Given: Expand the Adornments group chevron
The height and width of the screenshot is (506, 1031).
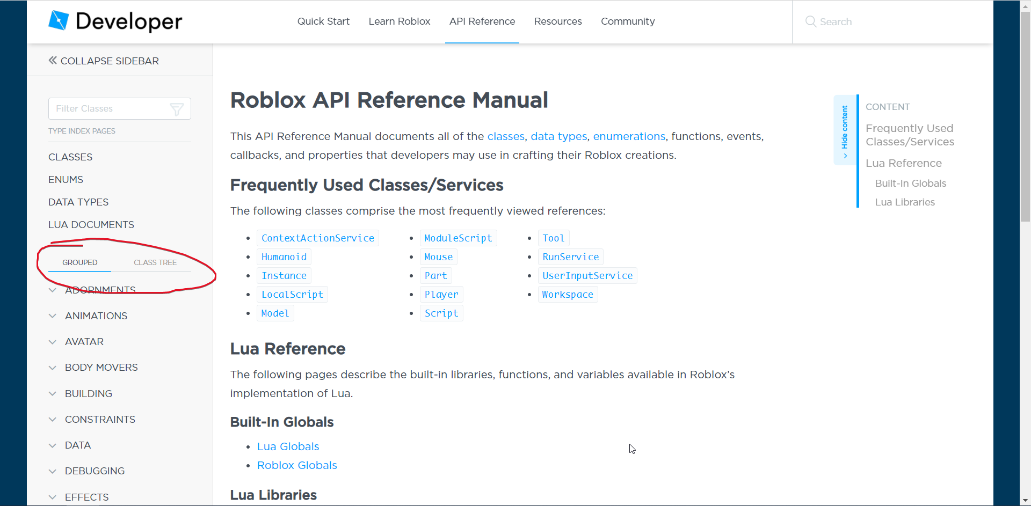Looking at the screenshot, I should pyautogui.click(x=53, y=290).
